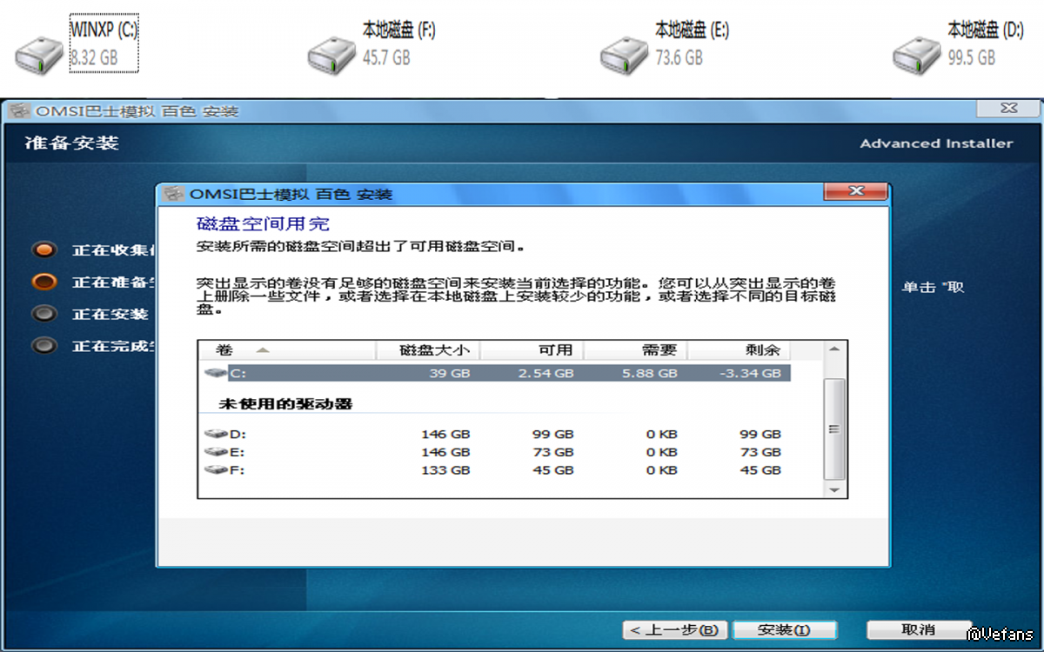Click the second orange step indicator
The width and height of the screenshot is (1044, 652).
click(x=43, y=282)
